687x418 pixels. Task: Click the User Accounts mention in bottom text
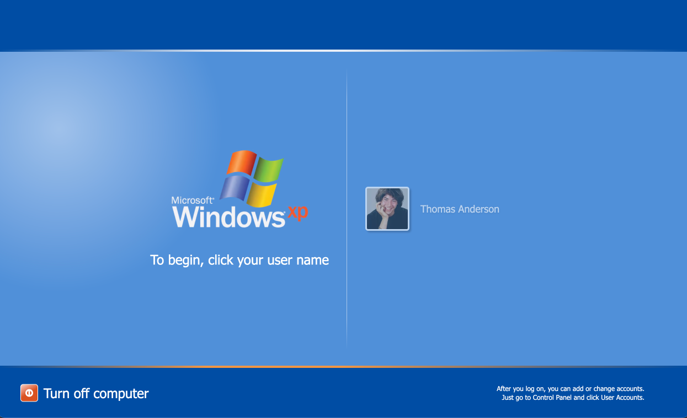(x=620, y=397)
